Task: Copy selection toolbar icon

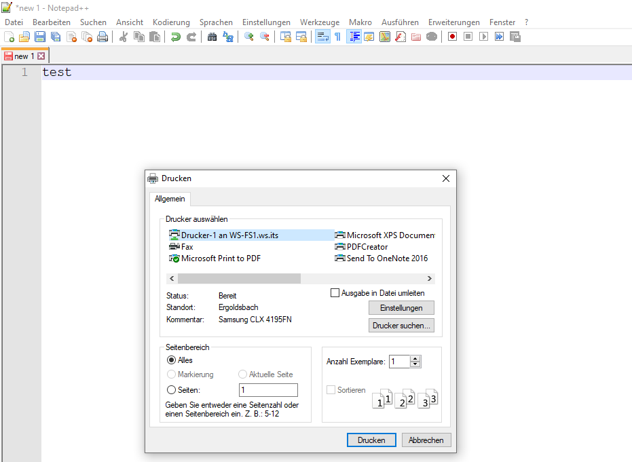Action: pyautogui.click(x=139, y=37)
